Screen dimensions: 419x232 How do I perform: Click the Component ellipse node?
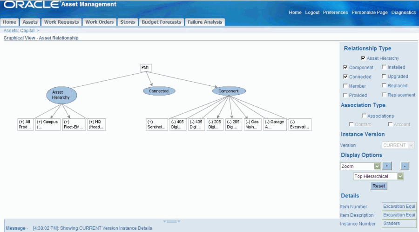pos(229,91)
